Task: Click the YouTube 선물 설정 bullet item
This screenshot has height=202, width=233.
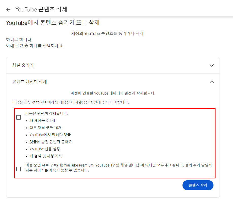Action: pyautogui.click(x=45, y=149)
